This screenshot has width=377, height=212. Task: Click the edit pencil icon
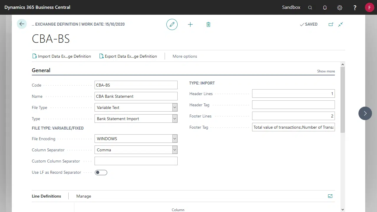point(172,24)
